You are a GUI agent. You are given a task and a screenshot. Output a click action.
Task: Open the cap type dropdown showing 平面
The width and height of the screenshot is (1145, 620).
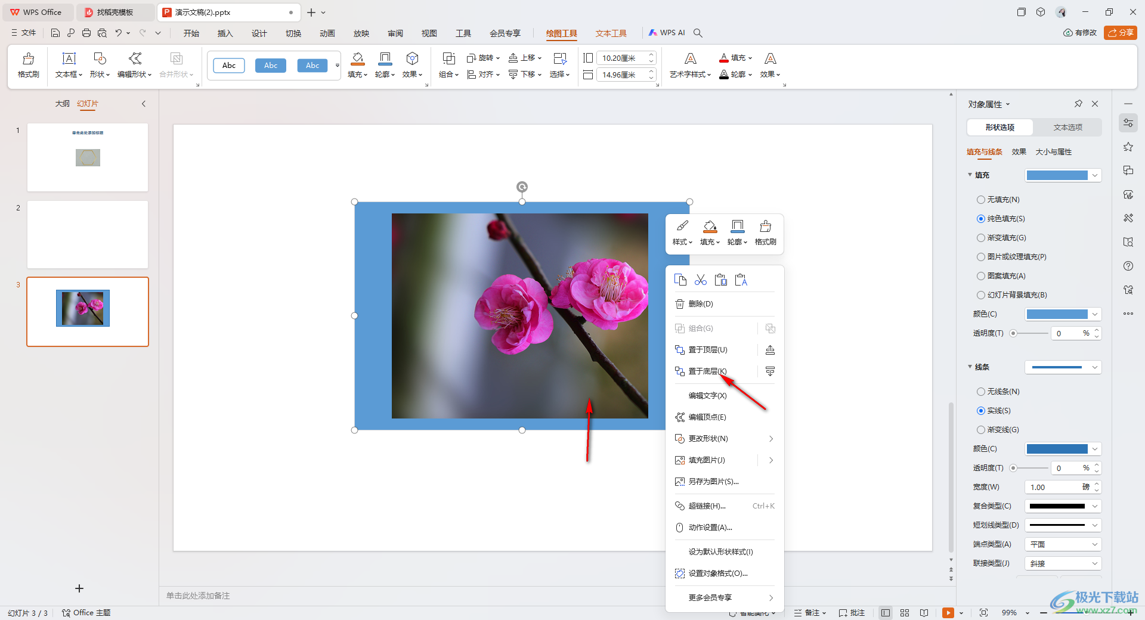point(1063,544)
